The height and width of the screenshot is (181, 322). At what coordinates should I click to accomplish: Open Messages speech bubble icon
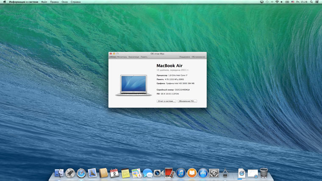(147, 173)
